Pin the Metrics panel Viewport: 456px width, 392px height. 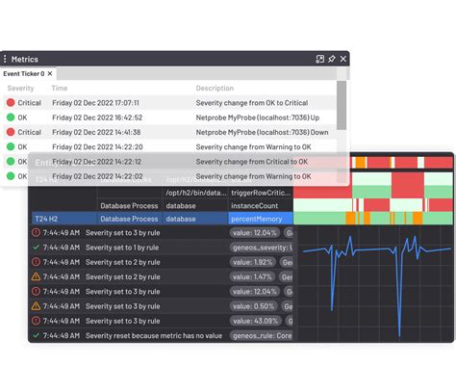pos(332,59)
